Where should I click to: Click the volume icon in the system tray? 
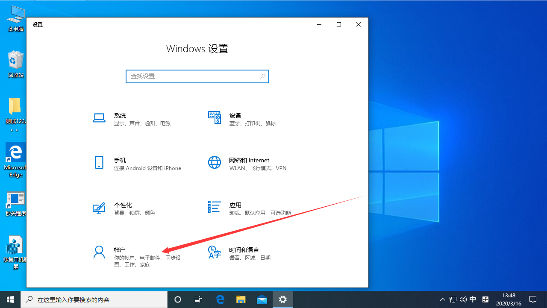[x=463, y=299]
